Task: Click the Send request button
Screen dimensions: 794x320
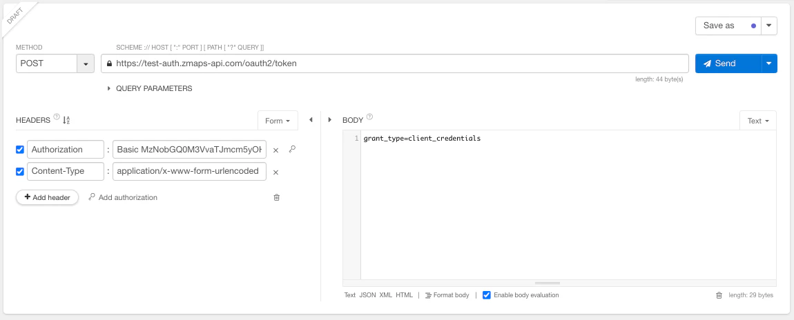Action: pyautogui.click(x=728, y=63)
